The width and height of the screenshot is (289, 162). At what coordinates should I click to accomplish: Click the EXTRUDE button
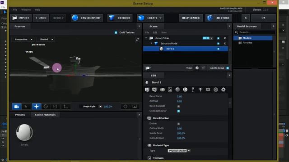click(x=120, y=18)
